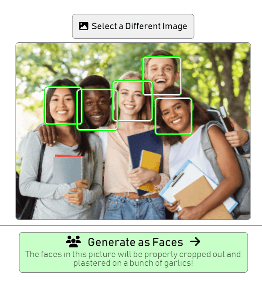Select the rightmost woman's face box
Image resolution: width=262 pixels, height=281 pixels.
(174, 116)
